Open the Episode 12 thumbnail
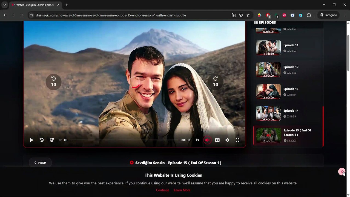The image size is (350, 197). (268, 70)
